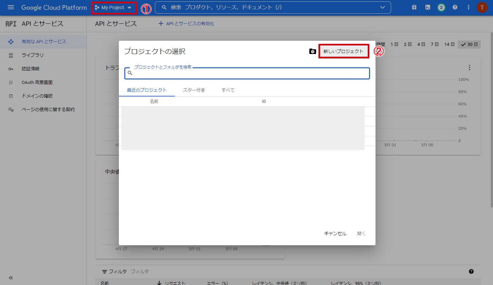This screenshot has width=493, height=285.
Task: Click the キャンセル button
Action: pyautogui.click(x=335, y=233)
